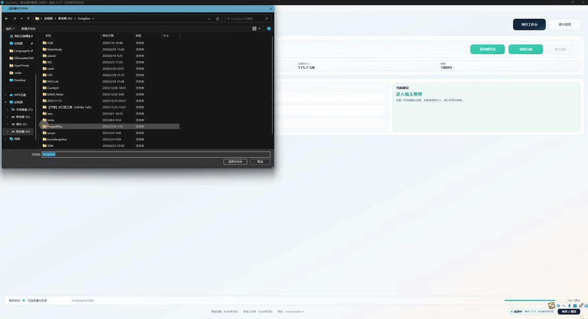Viewport: 588px width, 319px height.
Task: Open the recent locations chevron
Action: pos(21,19)
